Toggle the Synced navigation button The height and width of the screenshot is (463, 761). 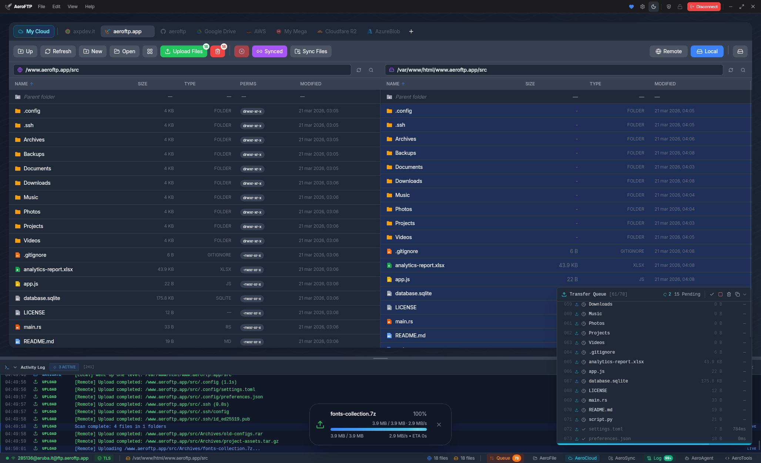tap(269, 51)
